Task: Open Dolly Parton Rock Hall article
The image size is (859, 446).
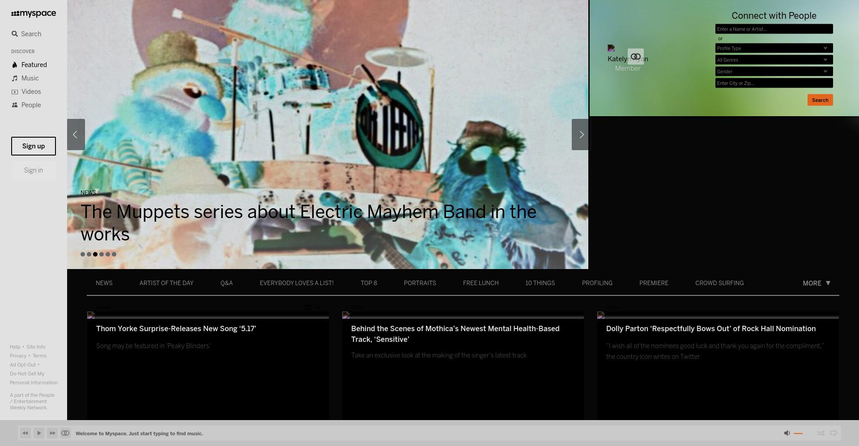Action: (711, 329)
